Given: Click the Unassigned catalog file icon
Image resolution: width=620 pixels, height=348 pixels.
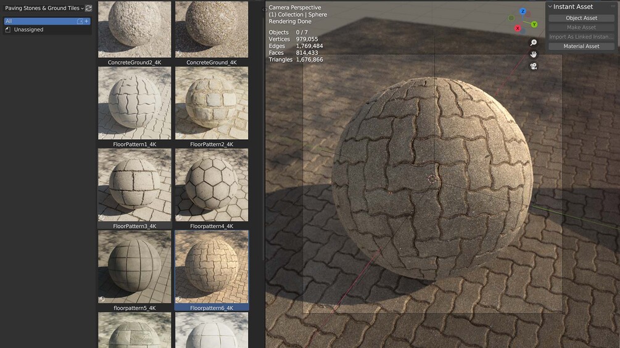Looking at the screenshot, I should (x=8, y=30).
